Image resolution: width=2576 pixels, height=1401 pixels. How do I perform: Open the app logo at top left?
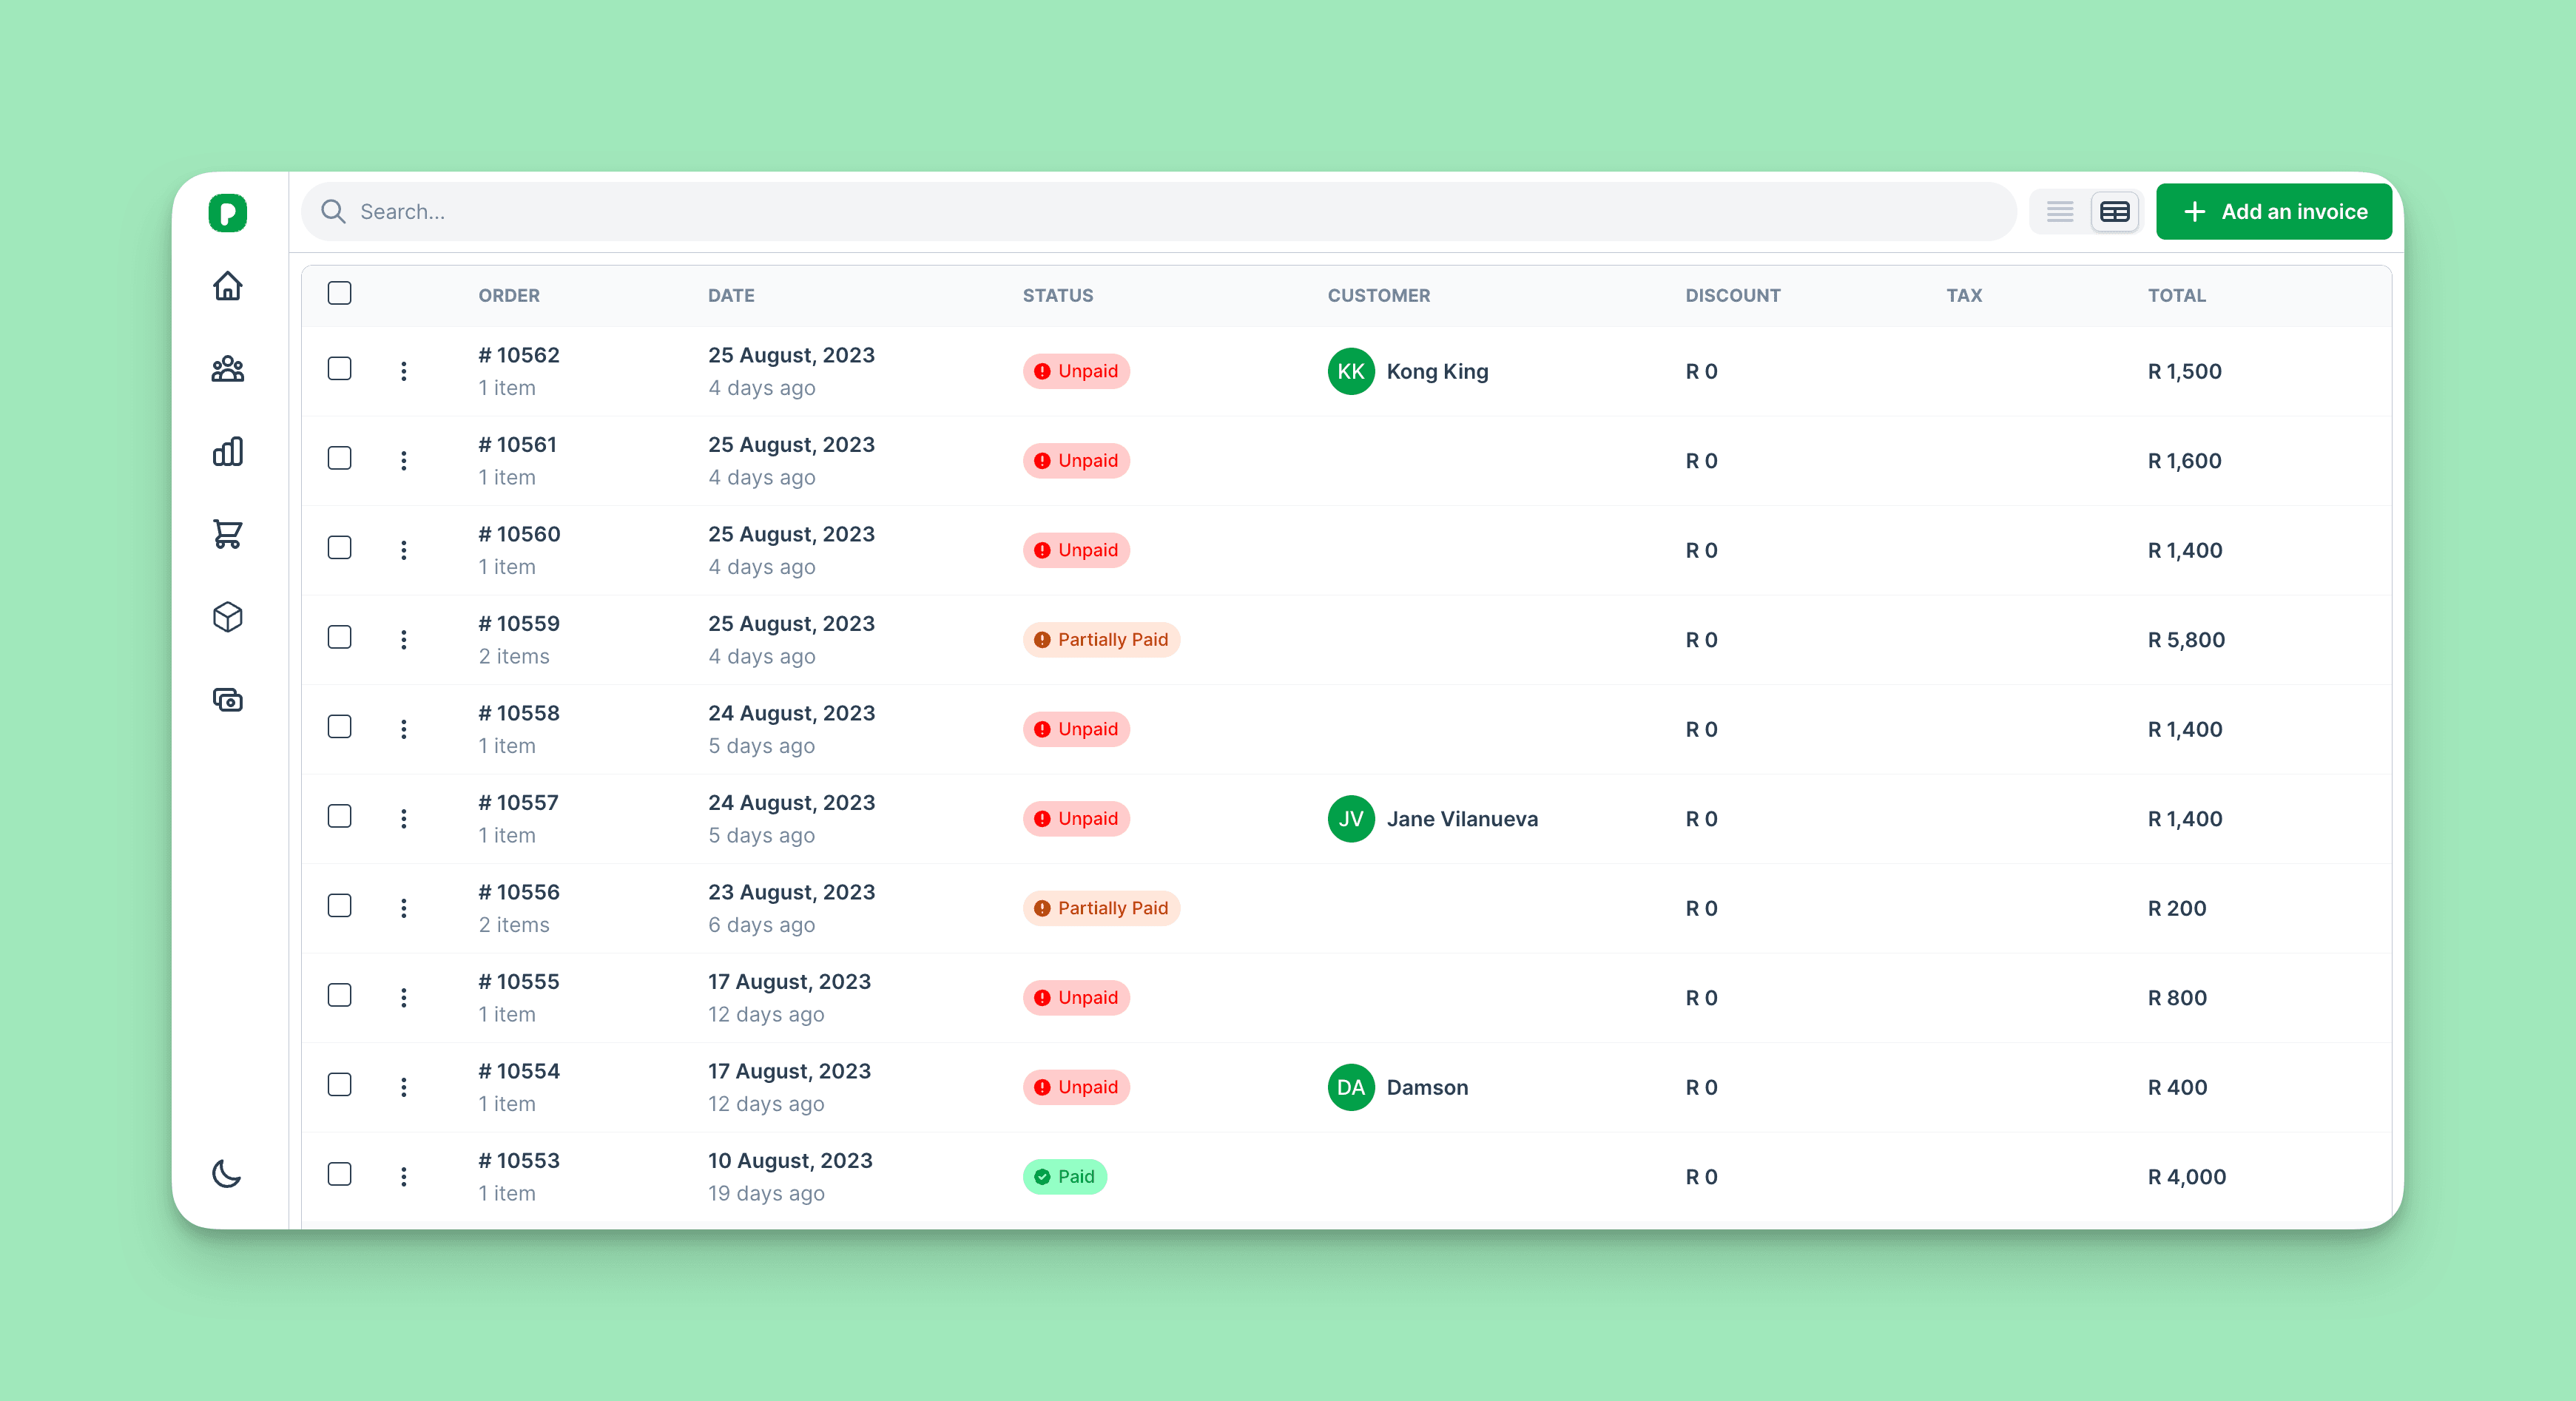tap(226, 212)
